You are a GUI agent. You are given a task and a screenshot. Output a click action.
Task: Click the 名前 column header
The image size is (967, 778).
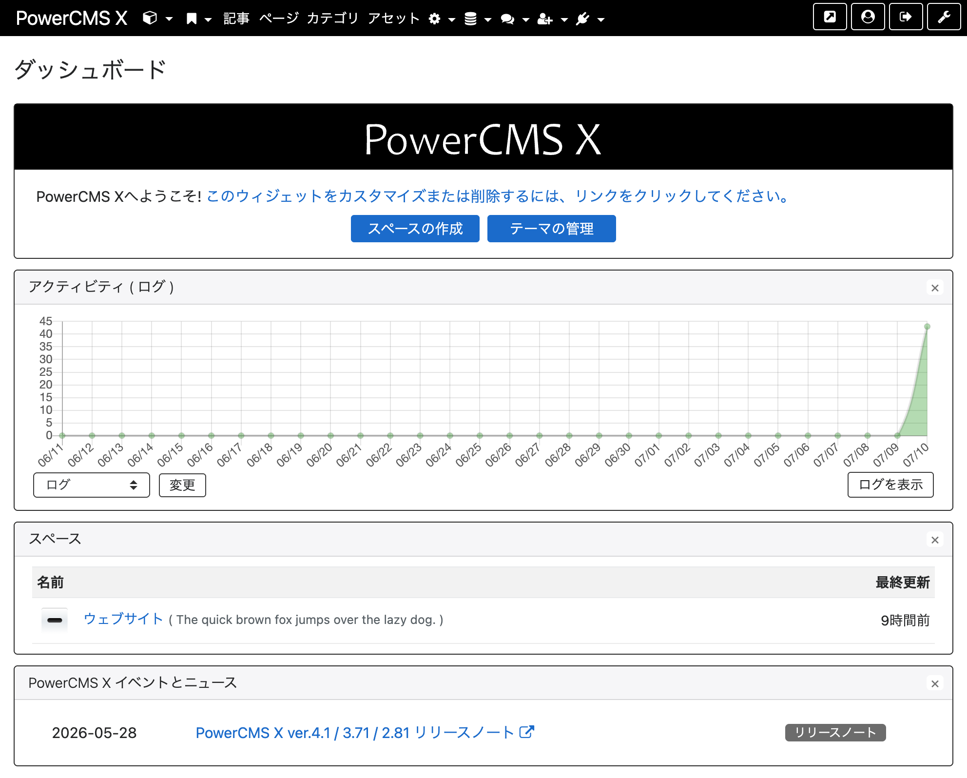(x=51, y=582)
